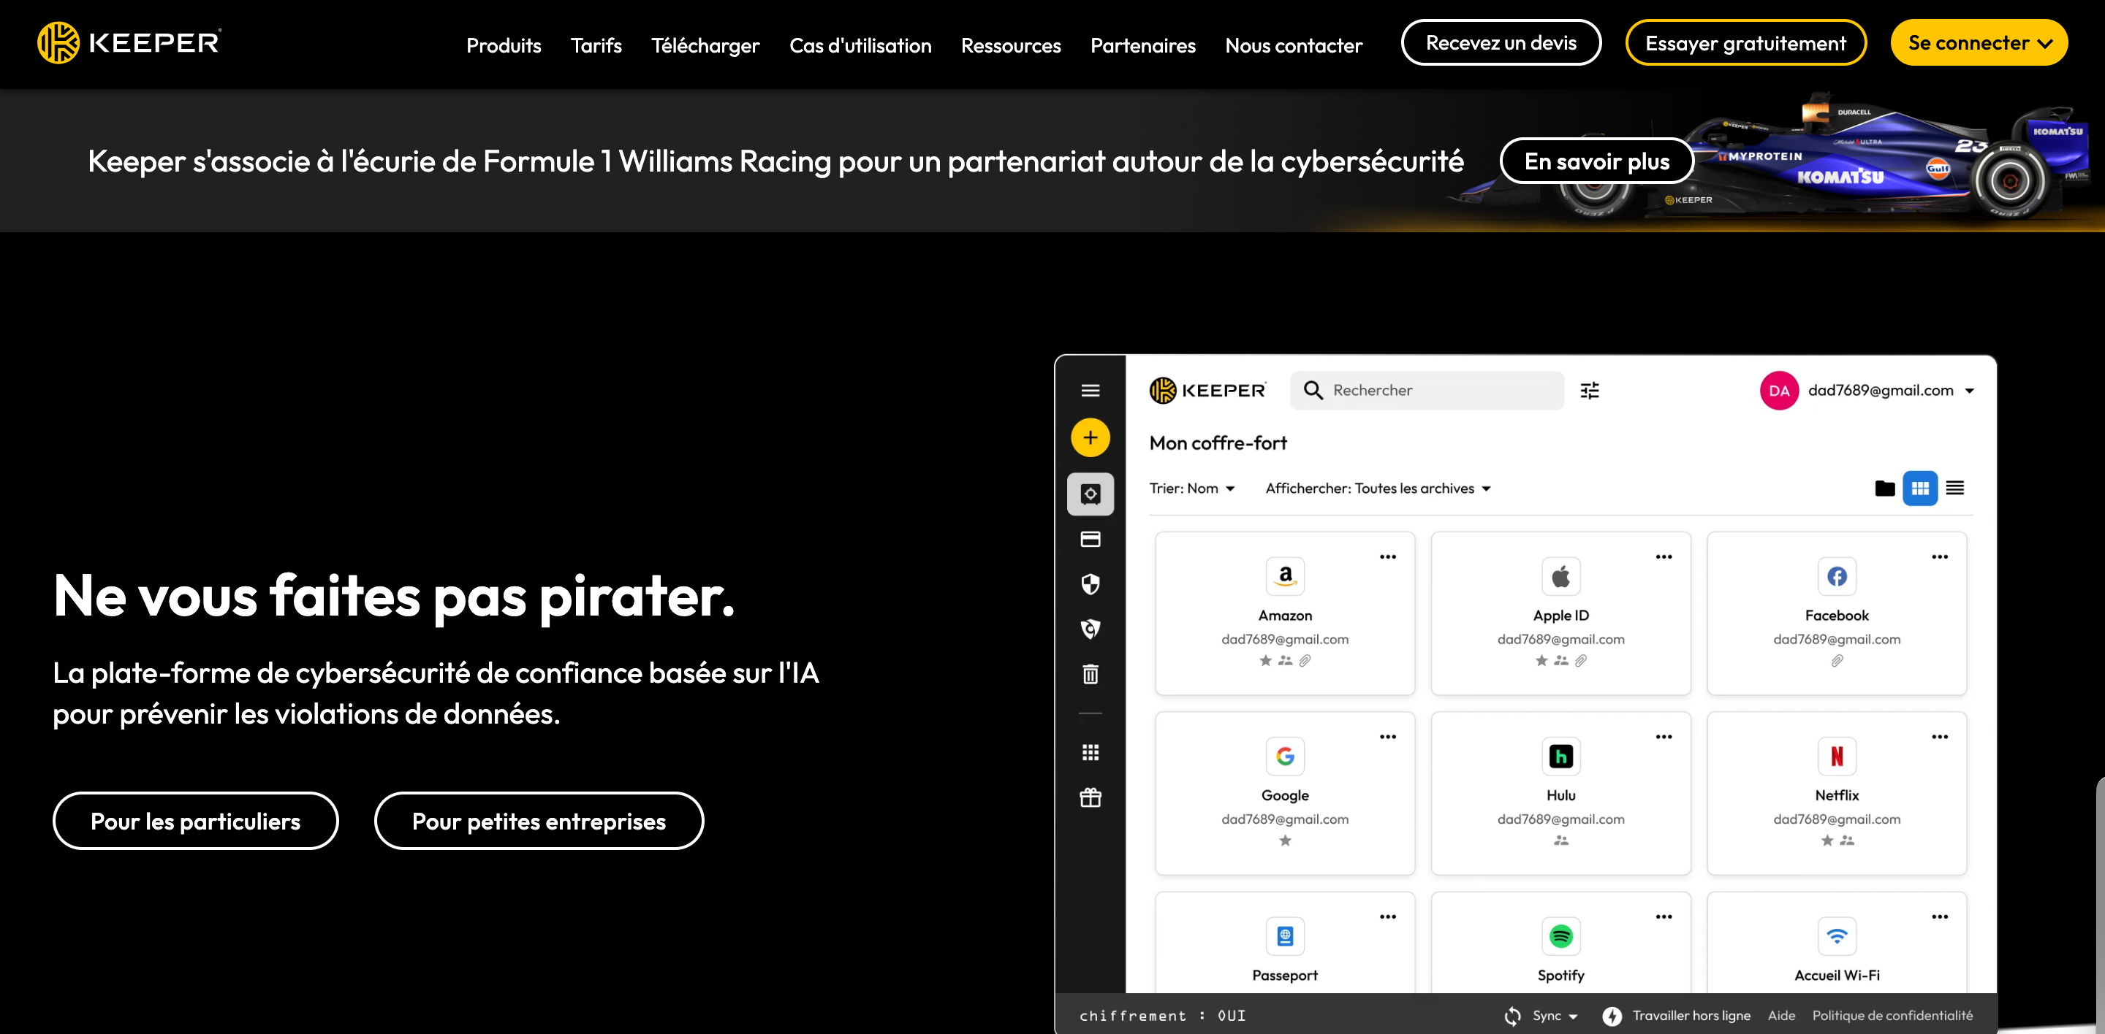Viewport: 2105px width, 1034px height.
Task: Open Google record three-dot menu
Action: pos(1387,737)
